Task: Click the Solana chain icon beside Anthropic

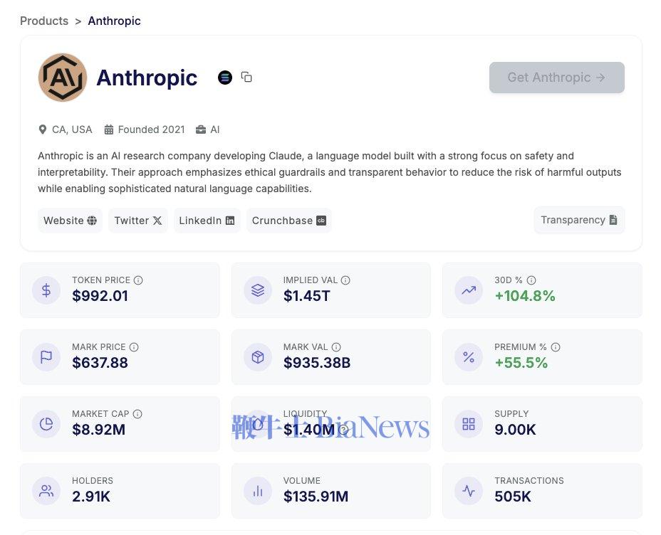Action: [225, 78]
